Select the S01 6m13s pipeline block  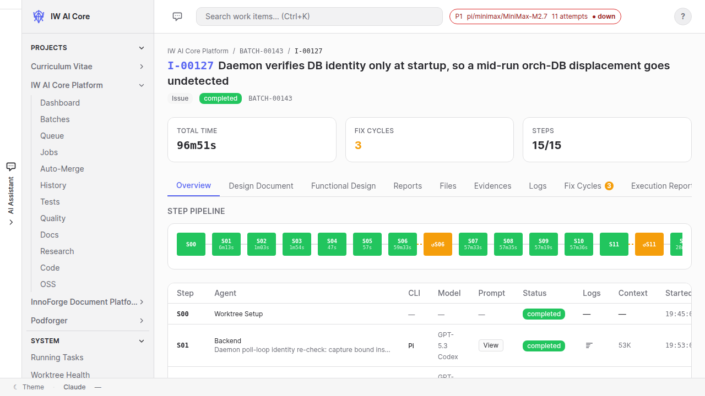226,244
